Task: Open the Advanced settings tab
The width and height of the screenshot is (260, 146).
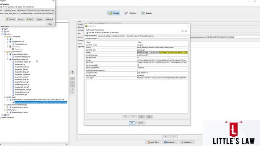Action: (x=104, y=36)
